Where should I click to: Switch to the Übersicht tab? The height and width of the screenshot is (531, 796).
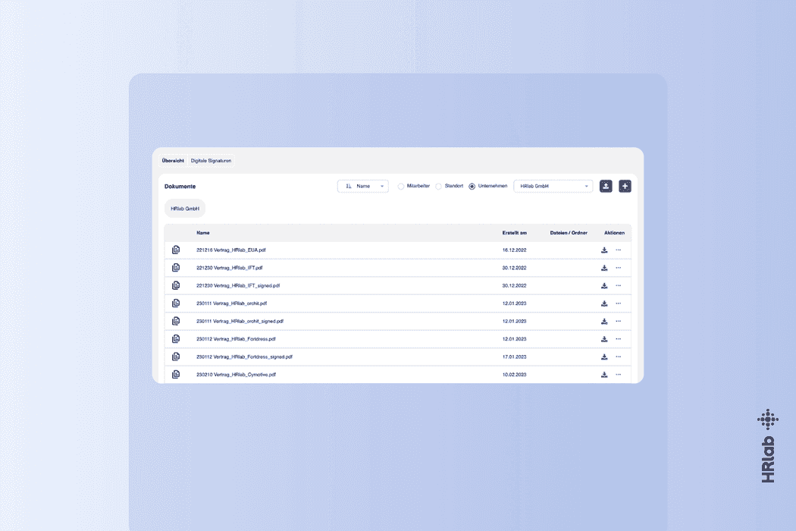173,161
